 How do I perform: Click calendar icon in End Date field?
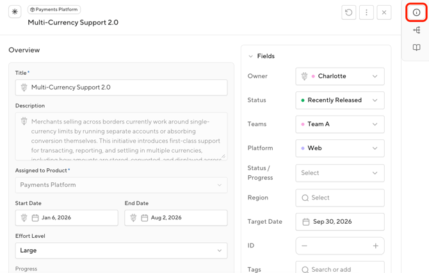click(x=144, y=218)
